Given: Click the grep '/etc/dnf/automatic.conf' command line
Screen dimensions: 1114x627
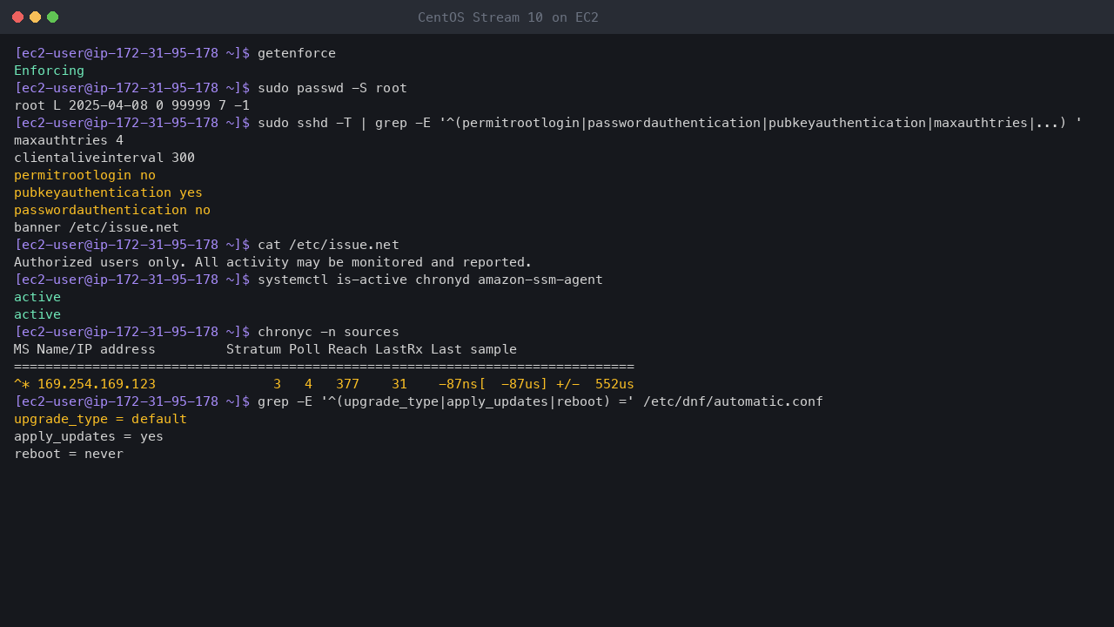Looking at the screenshot, I should (540, 401).
